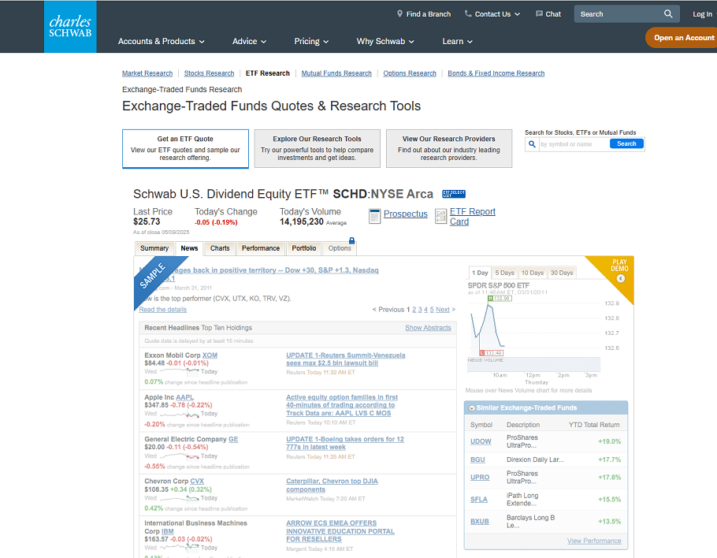
Task: Open the AAPL ticker link
Action: point(184,397)
